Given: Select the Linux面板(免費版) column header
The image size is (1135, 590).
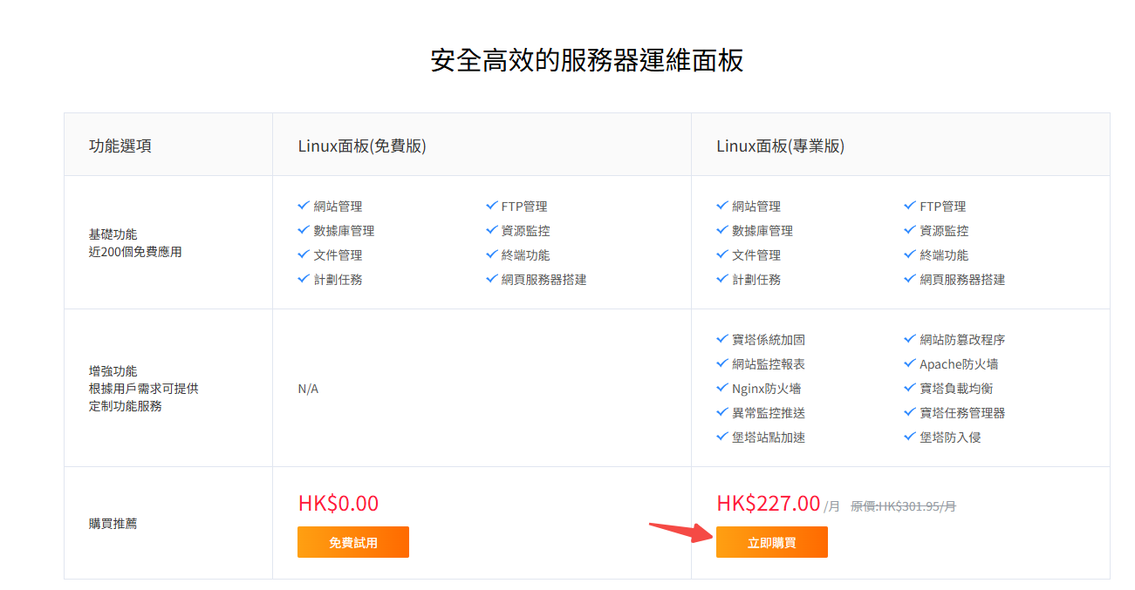Looking at the screenshot, I should [x=362, y=146].
